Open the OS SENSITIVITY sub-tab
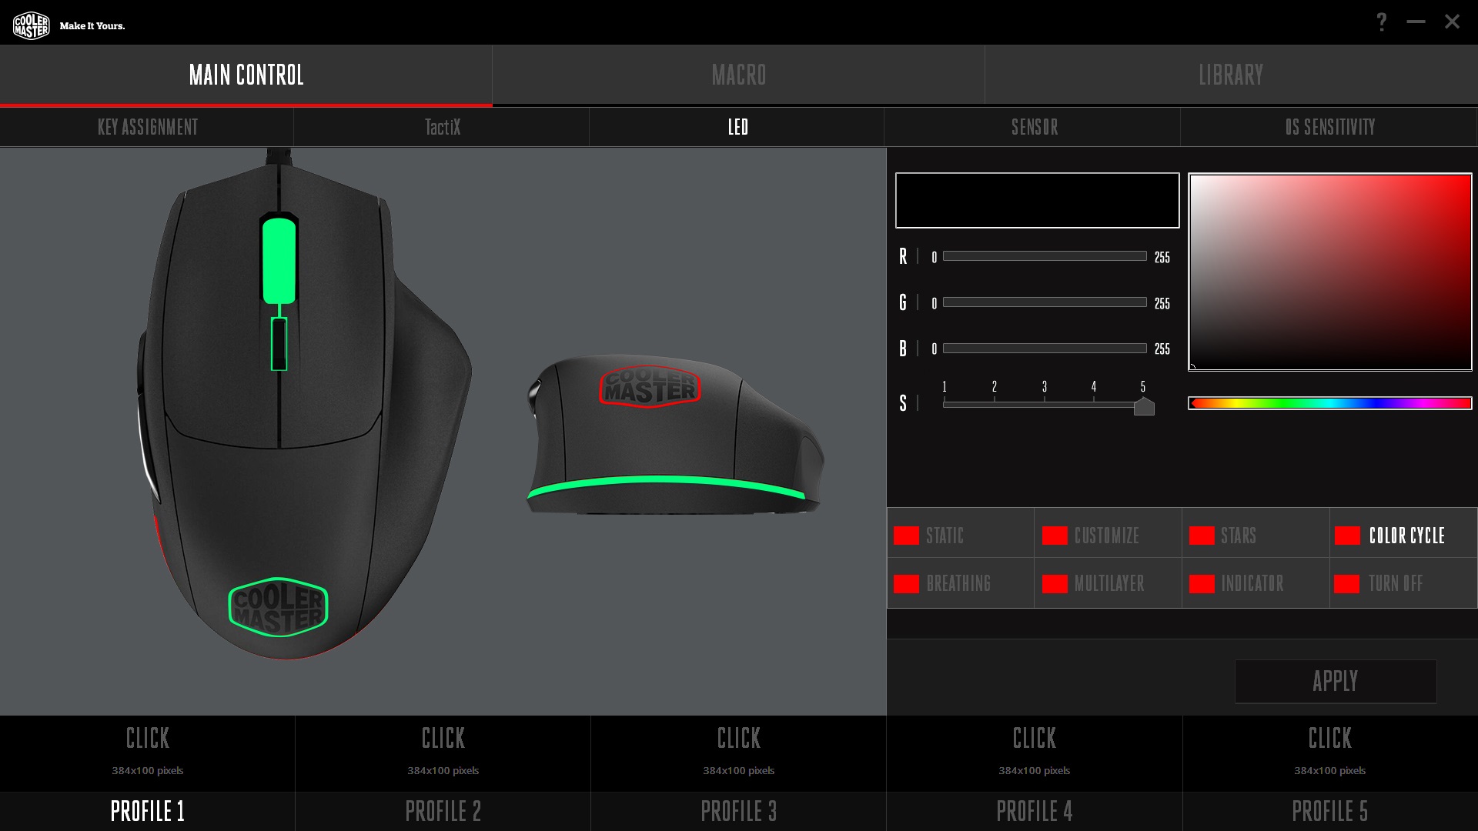 1329,127
